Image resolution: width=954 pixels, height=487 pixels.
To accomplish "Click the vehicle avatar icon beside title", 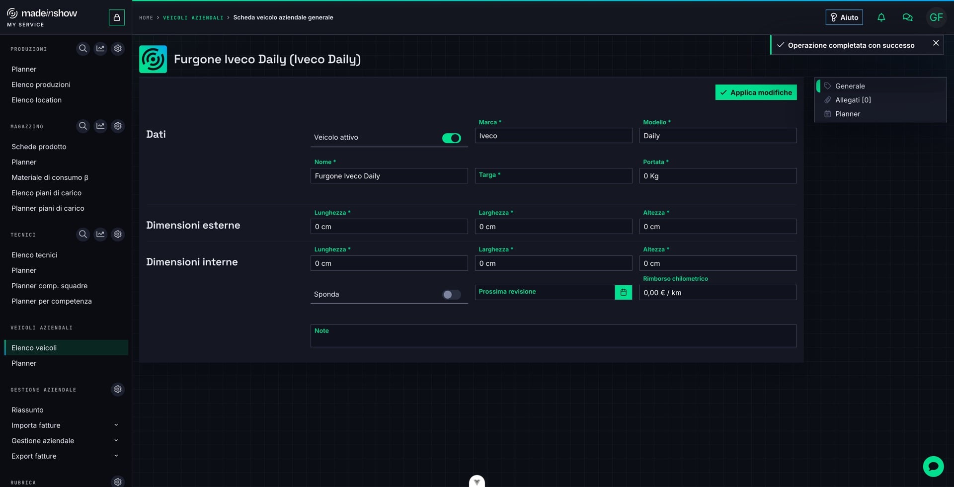I will [x=153, y=59].
